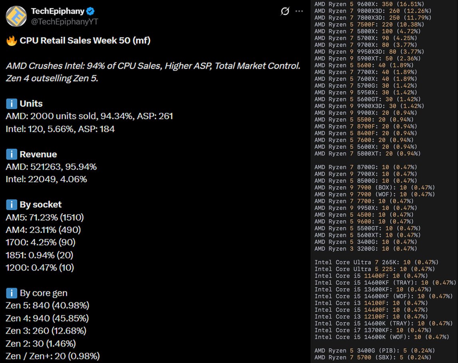Click the Intel Core Ultra 7 265K row
Image resolution: width=458 pixels, height=363 pixels.
tap(376, 262)
